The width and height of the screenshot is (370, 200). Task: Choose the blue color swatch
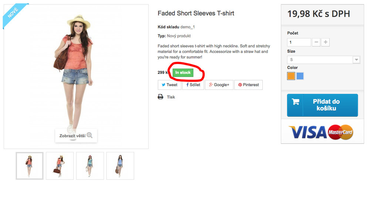pyautogui.click(x=300, y=76)
